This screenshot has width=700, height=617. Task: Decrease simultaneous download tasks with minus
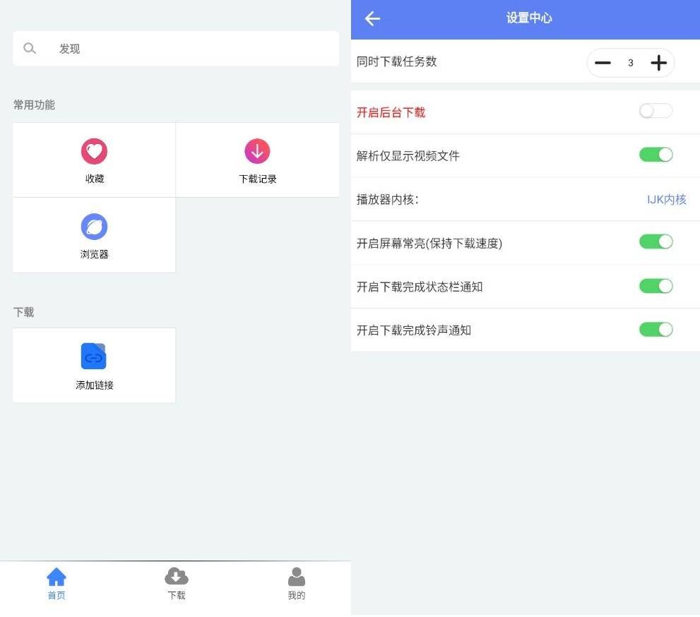click(603, 63)
